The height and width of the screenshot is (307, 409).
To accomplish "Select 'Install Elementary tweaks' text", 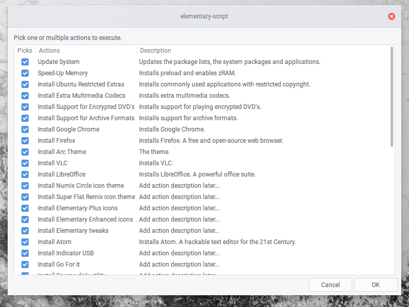I will [x=73, y=231].
